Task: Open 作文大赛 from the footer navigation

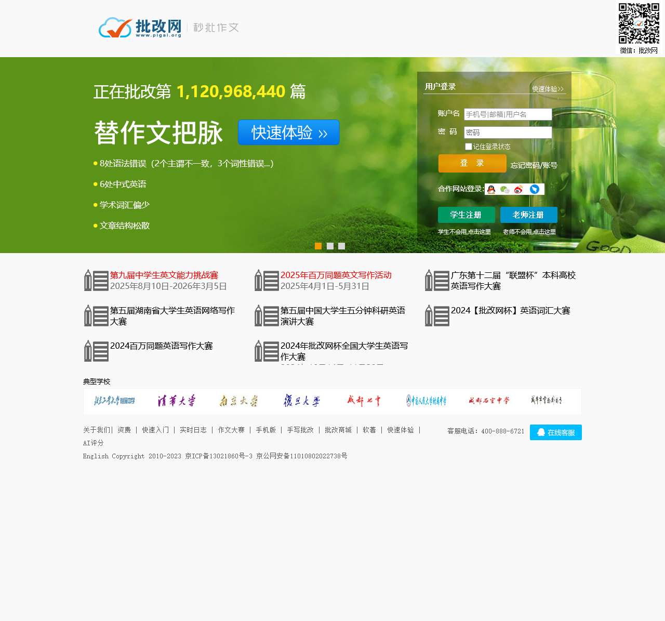Action: click(x=231, y=430)
